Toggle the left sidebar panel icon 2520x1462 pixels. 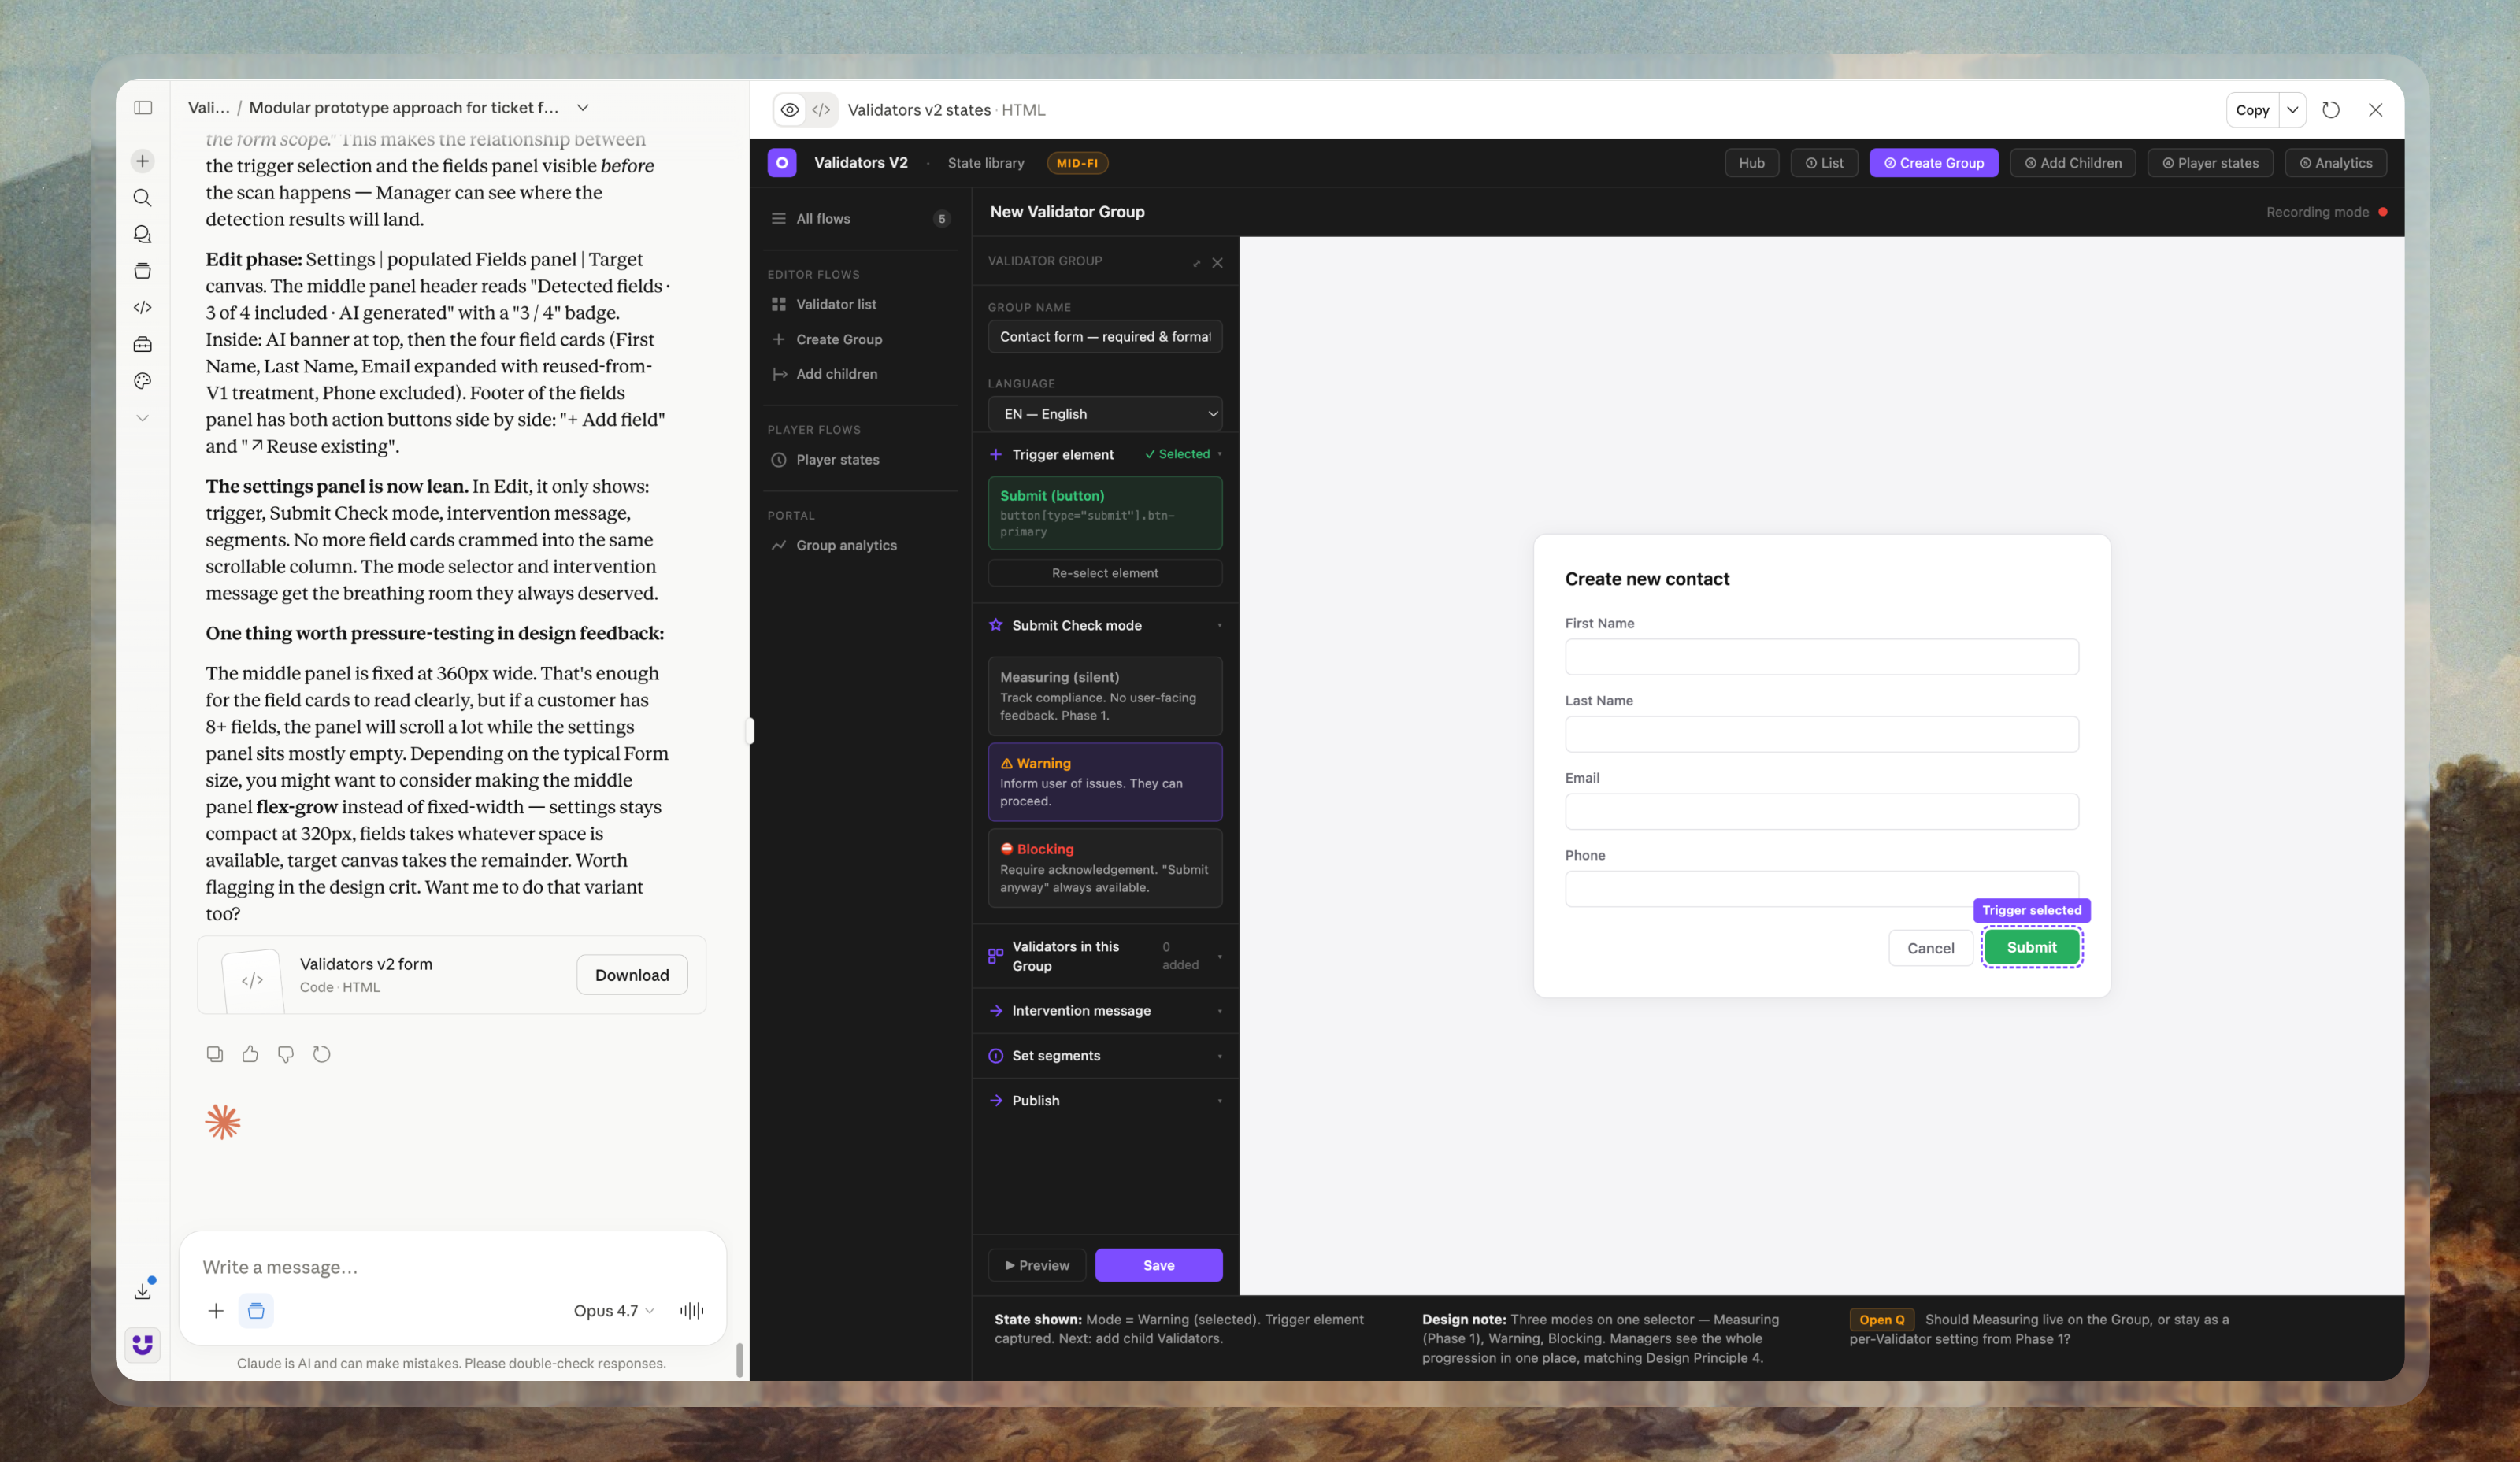point(143,108)
